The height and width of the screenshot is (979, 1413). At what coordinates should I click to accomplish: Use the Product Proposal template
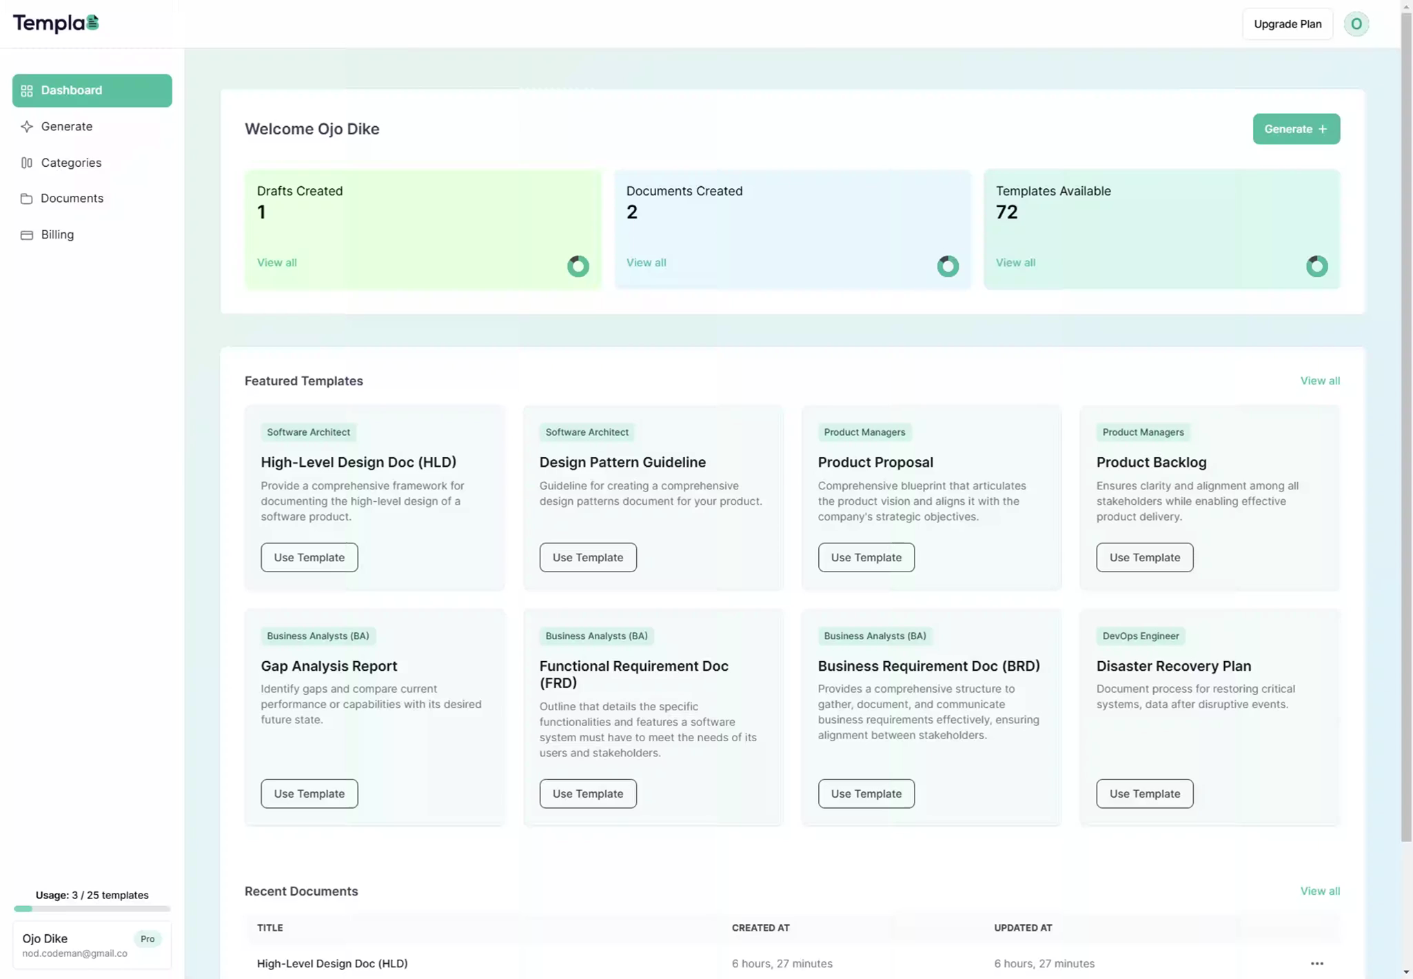[x=866, y=557]
